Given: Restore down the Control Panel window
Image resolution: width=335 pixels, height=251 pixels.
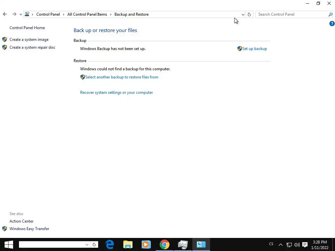Looking at the screenshot, I should [318, 3].
